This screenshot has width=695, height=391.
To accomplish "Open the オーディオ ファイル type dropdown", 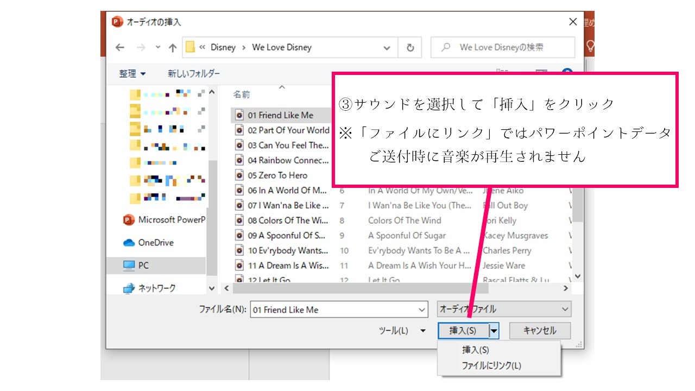I will 504,309.
